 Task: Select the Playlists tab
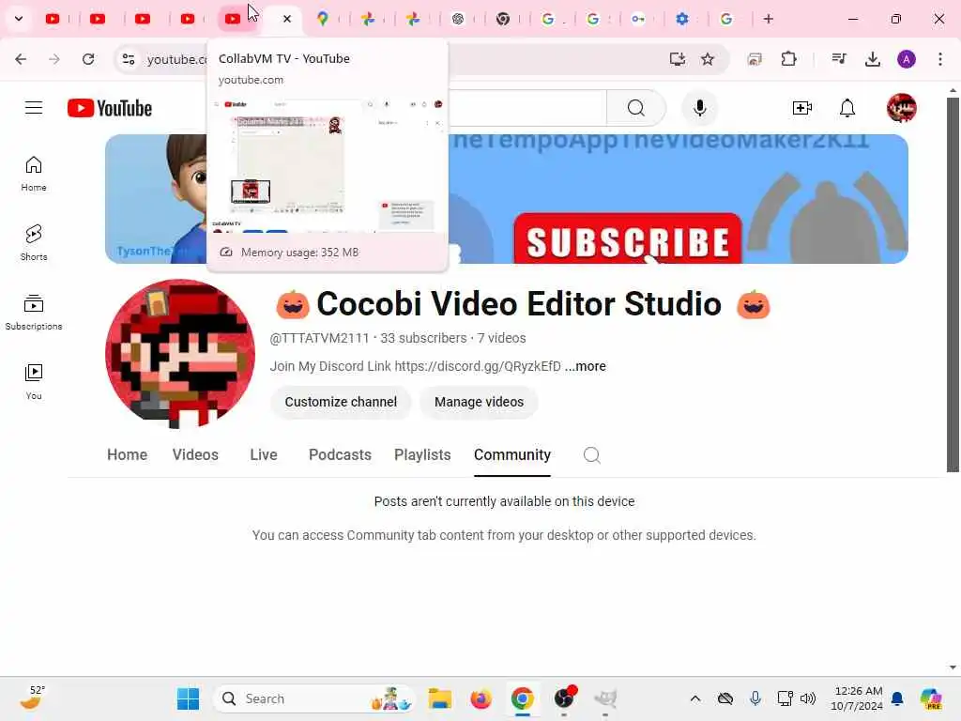[x=422, y=455]
